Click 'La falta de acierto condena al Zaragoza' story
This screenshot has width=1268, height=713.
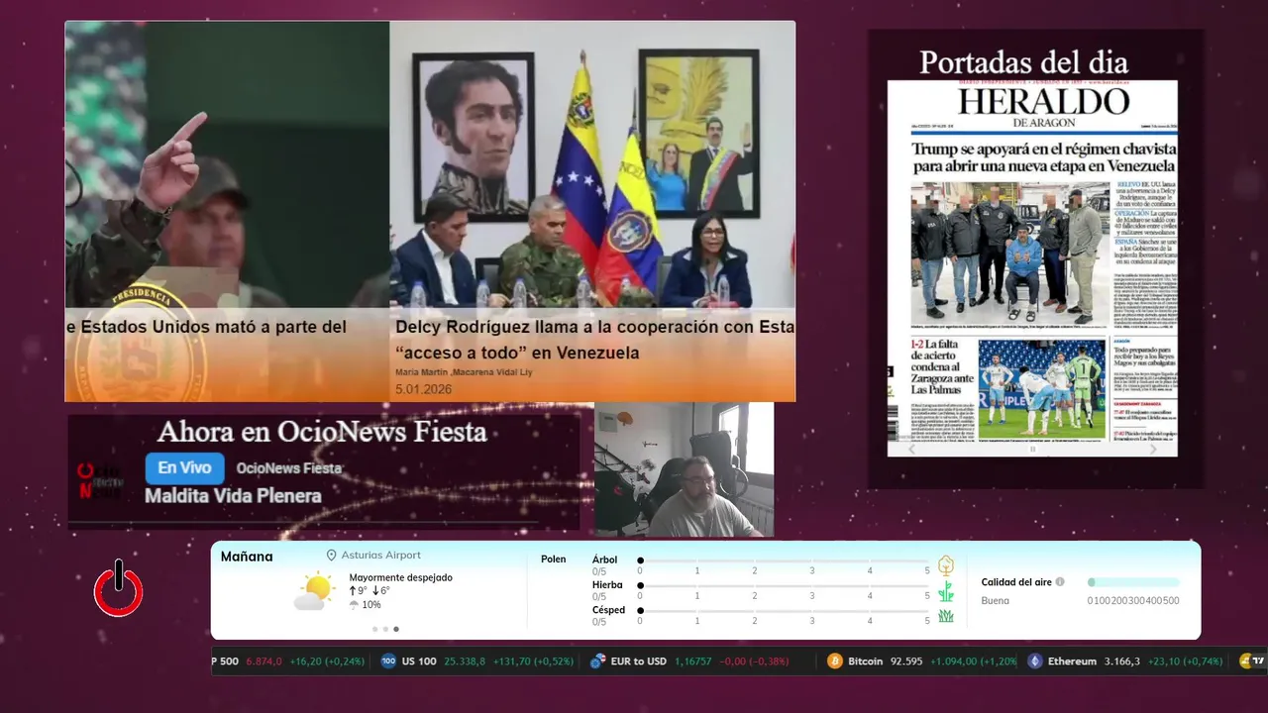click(x=940, y=367)
